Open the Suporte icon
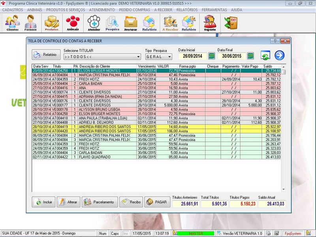The height and width of the screenshot is (237, 316). tap(210, 23)
